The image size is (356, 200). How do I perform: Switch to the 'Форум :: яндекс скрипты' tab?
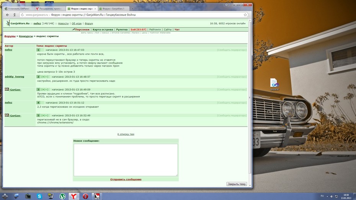tap(82, 9)
